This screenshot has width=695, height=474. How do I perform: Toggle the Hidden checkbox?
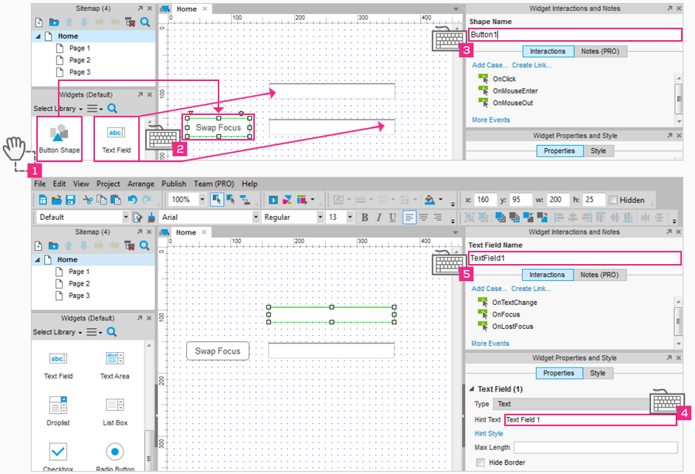point(613,200)
